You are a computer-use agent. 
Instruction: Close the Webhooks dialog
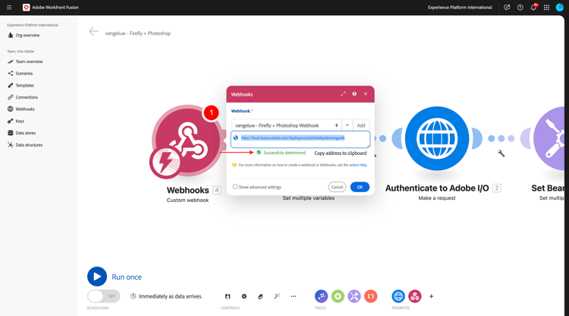366,94
